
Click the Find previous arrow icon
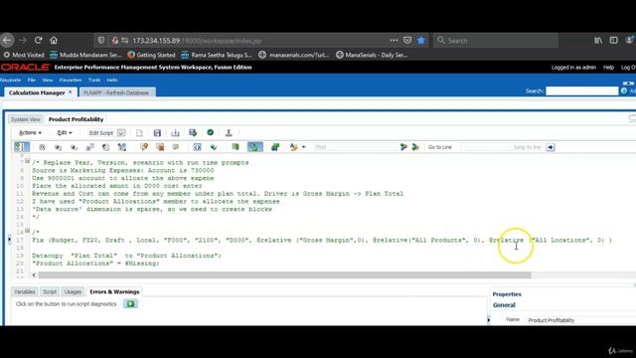coord(403,147)
